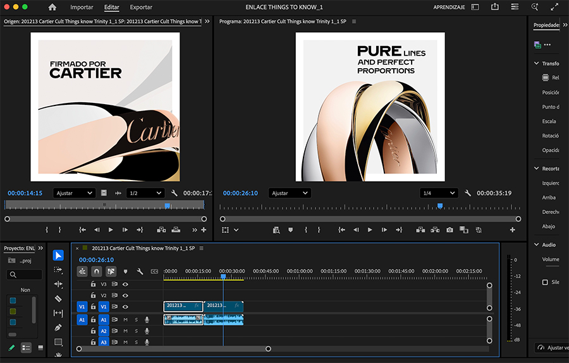Click Insert button in Source monitor

[x=161, y=230]
